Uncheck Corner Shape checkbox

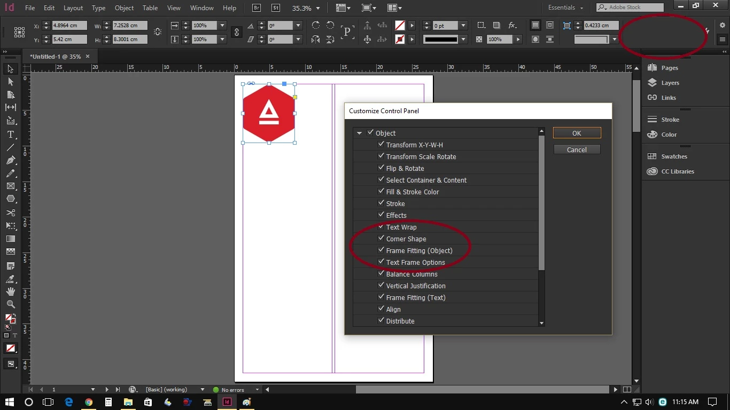[x=381, y=238]
